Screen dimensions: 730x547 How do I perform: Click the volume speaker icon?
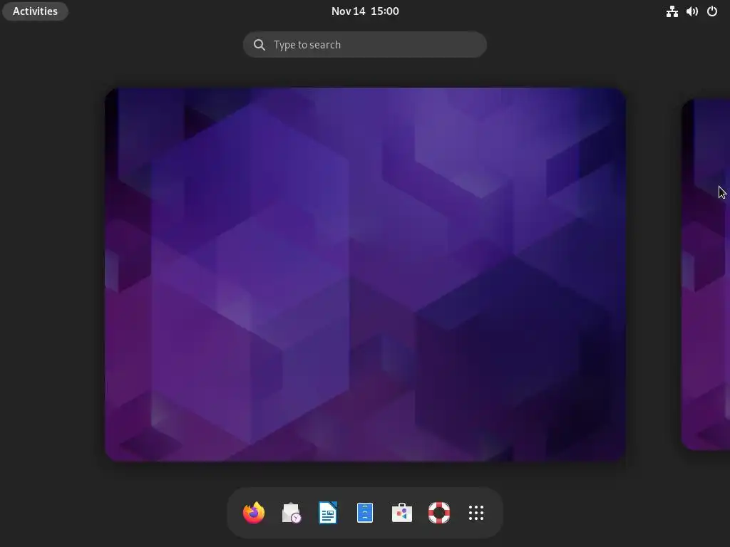[692, 11]
